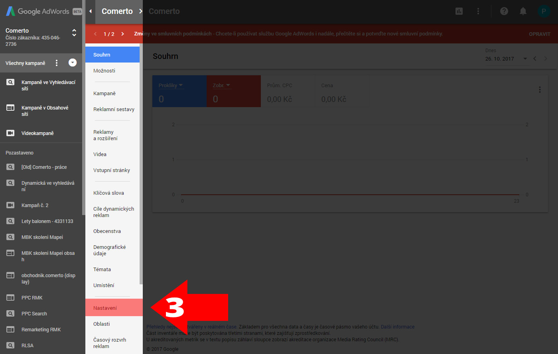This screenshot has height=354, width=558.
Task: Select PPC Search campaign
Action: coord(34,314)
